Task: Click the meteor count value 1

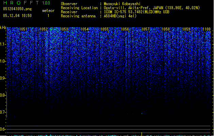Action: (x=48, y=16)
